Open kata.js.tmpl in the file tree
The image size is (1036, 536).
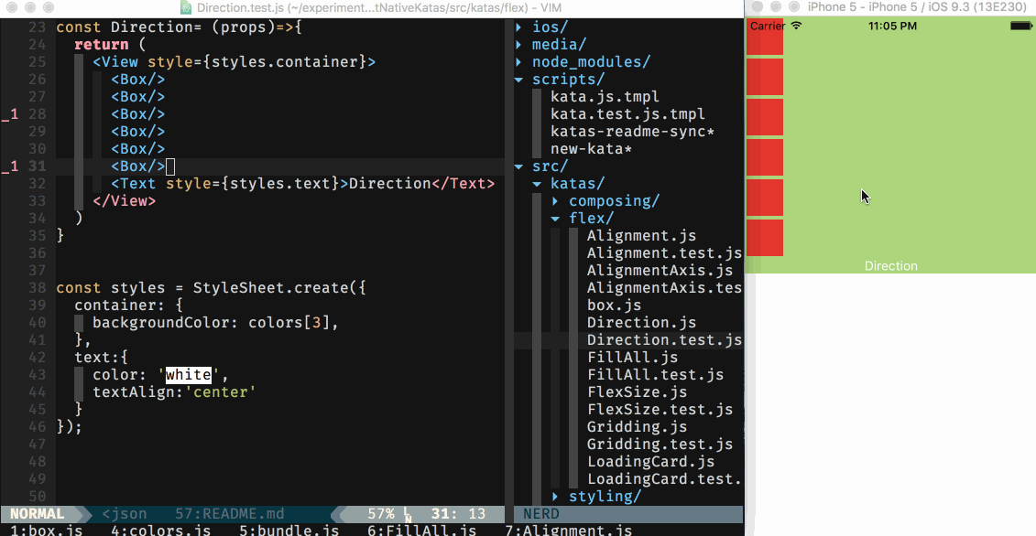tap(605, 96)
